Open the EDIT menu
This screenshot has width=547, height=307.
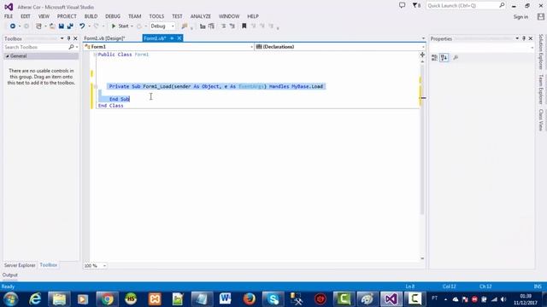pos(26,16)
